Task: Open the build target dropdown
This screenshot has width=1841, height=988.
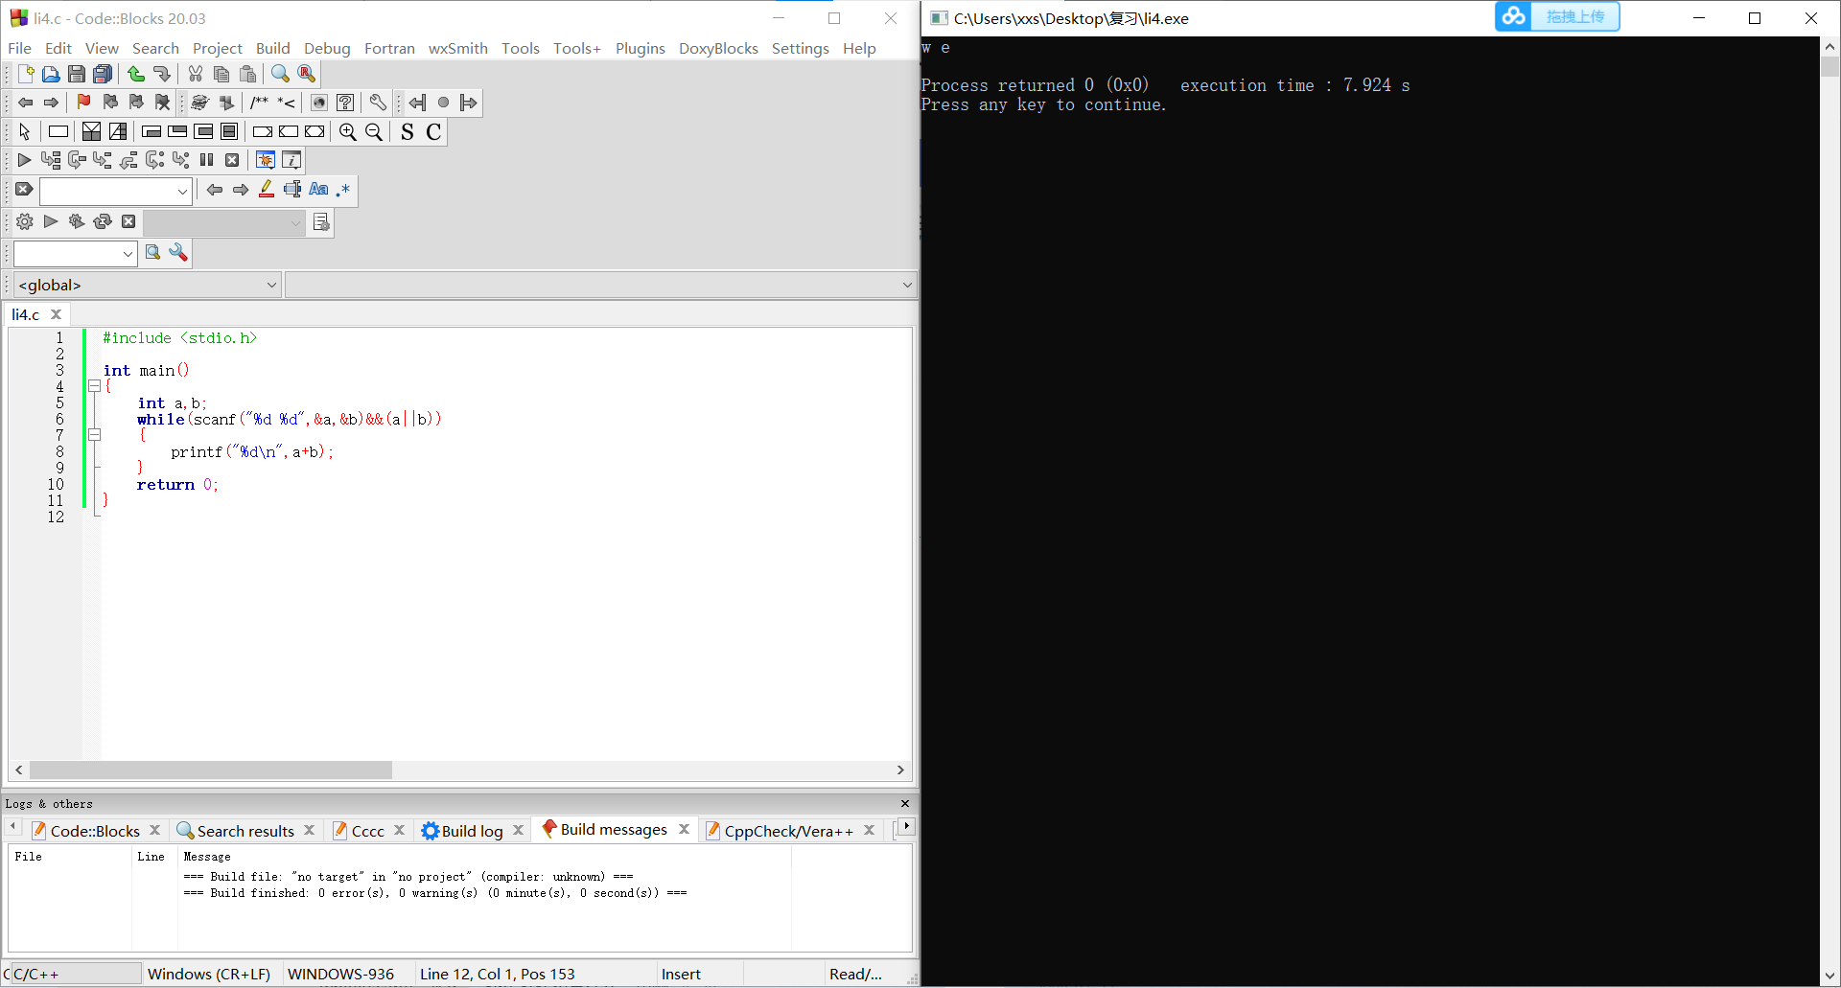Action: (295, 223)
